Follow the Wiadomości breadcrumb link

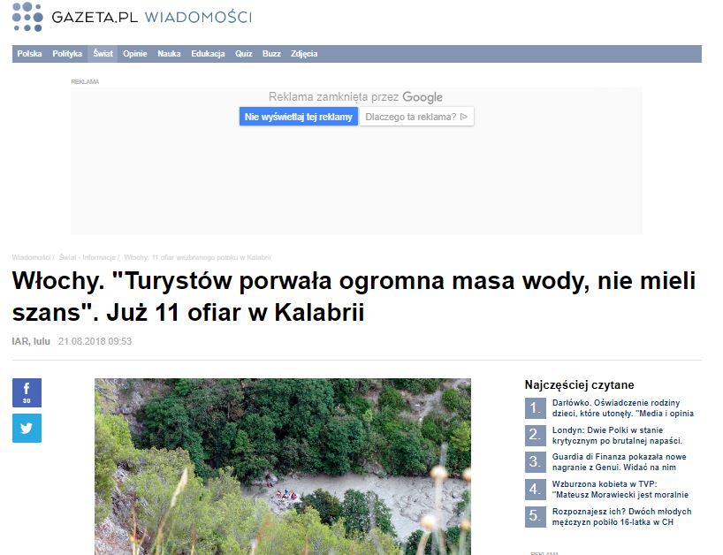pyautogui.click(x=31, y=257)
